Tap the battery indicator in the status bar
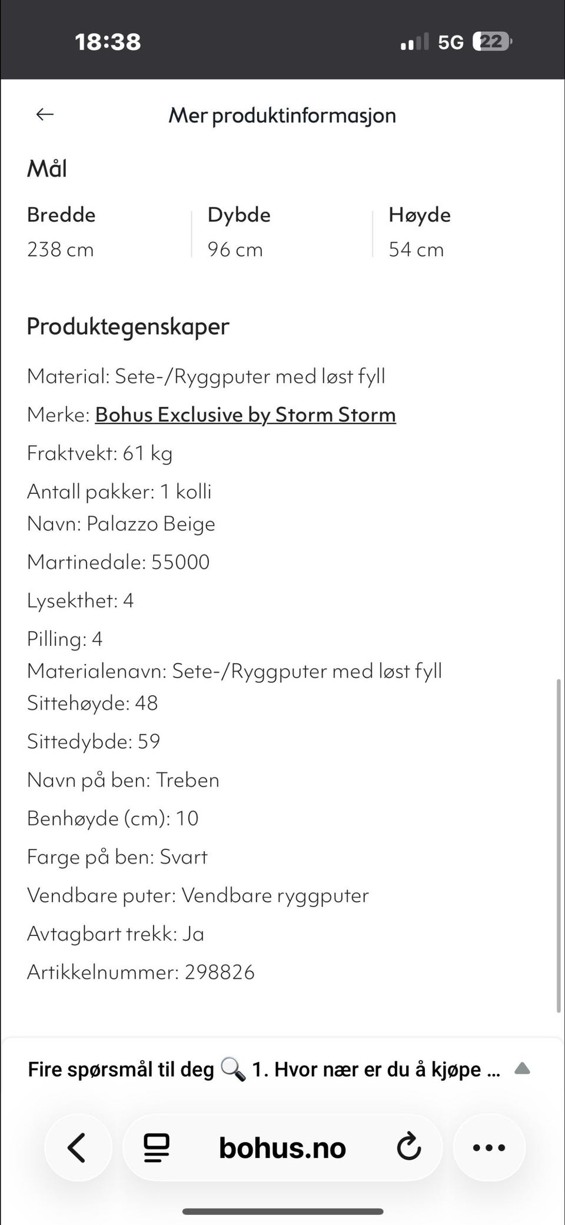The width and height of the screenshot is (565, 1225). click(493, 42)
